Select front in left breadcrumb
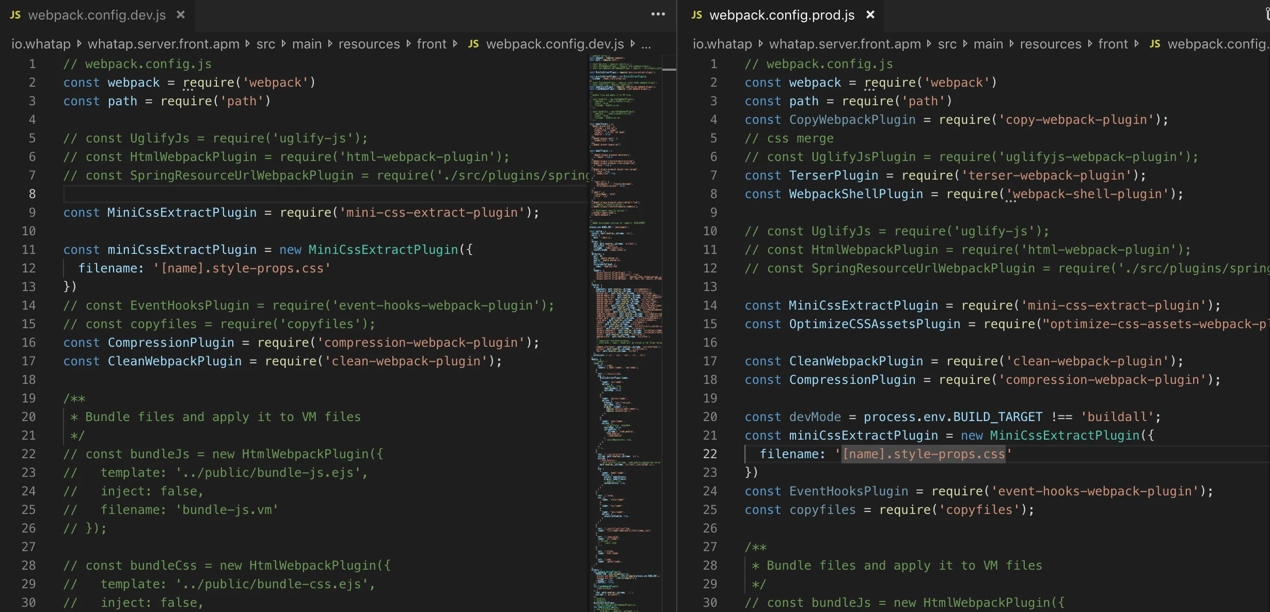 432,44
